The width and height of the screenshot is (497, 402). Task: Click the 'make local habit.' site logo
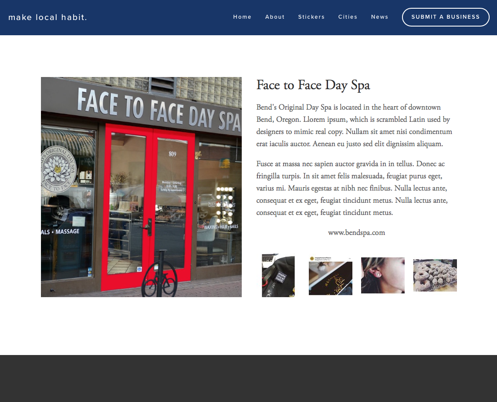pos(47,17)
